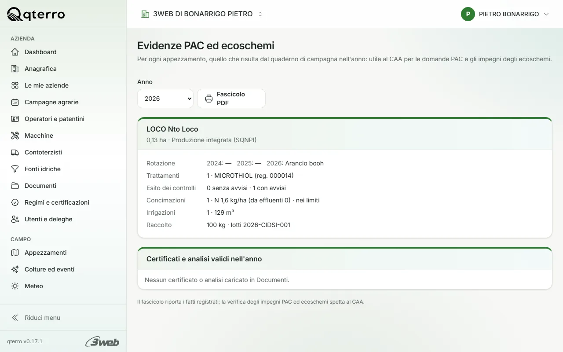Image resolution: width=563 pixels, height=352 pixels.
Task: Click the 3WEB DI BONARRIGO PIETRO company name
Action: (x=203, y=14)
